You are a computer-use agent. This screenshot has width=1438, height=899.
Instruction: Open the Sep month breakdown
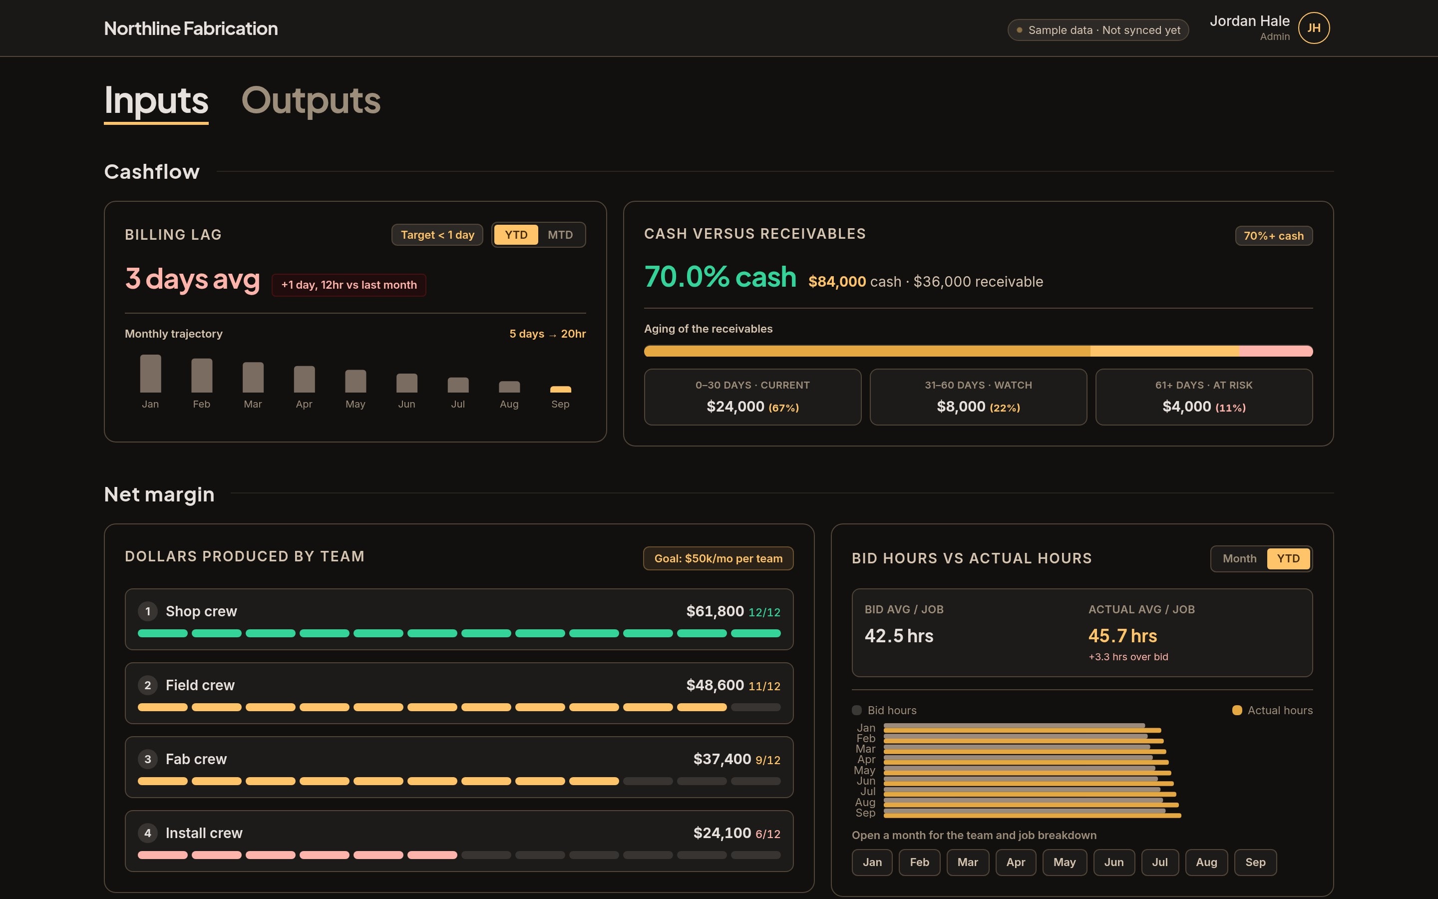click(1255, 862)
